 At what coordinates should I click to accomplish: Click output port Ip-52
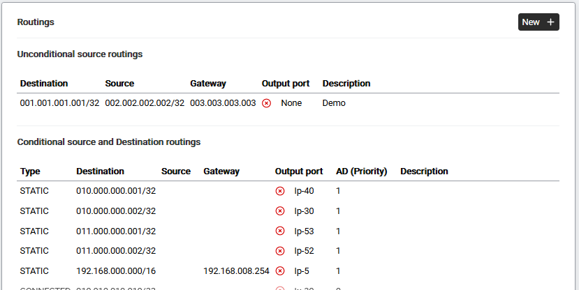pos(304,251)
